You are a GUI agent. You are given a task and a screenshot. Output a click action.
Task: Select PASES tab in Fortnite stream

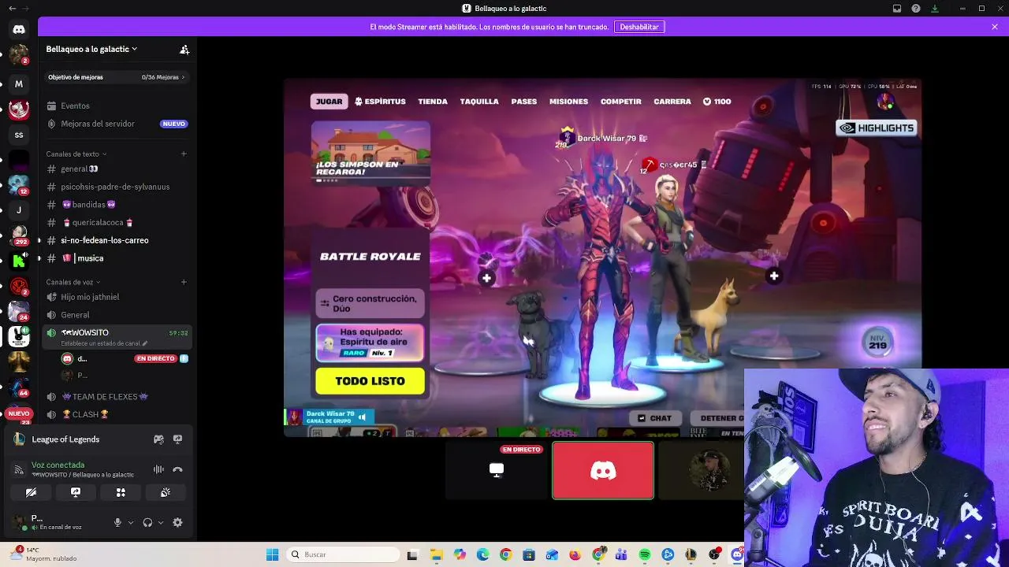pos(524,102)
